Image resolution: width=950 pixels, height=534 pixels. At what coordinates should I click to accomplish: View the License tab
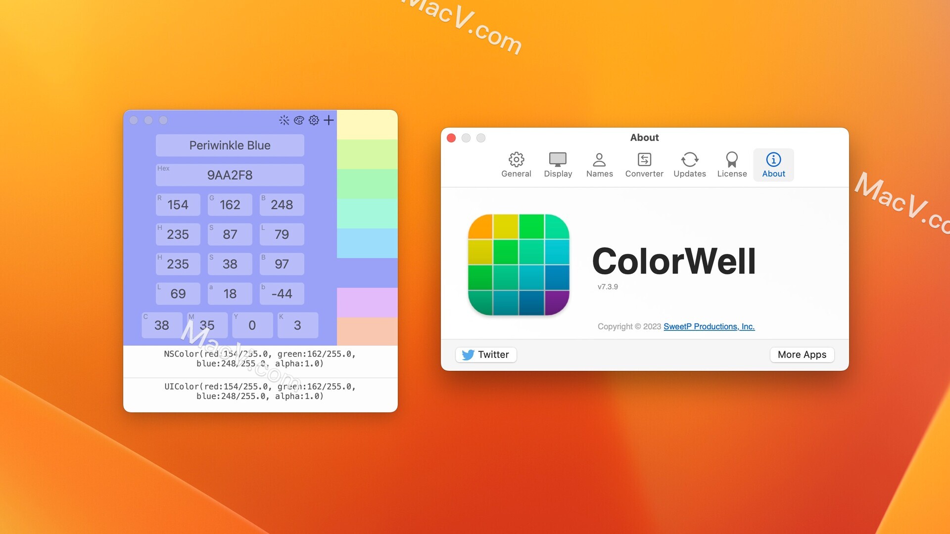[731, 164]
